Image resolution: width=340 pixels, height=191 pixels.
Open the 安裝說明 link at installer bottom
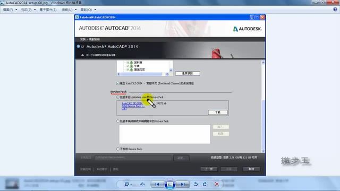pyautogui.click(x=86, y=169)
